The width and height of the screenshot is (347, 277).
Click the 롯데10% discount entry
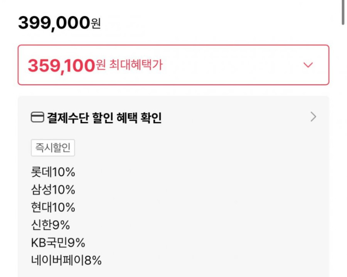coord(53,172)
